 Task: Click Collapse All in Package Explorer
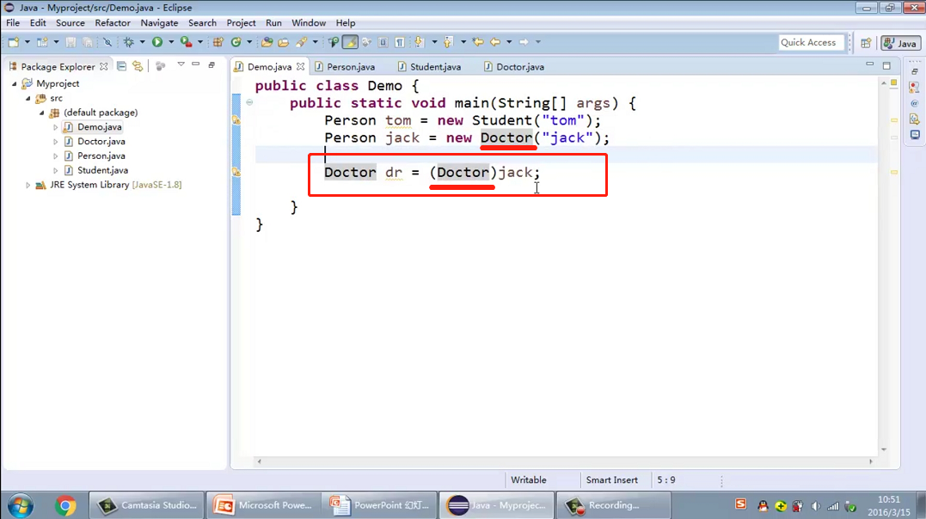click(121, 66)
